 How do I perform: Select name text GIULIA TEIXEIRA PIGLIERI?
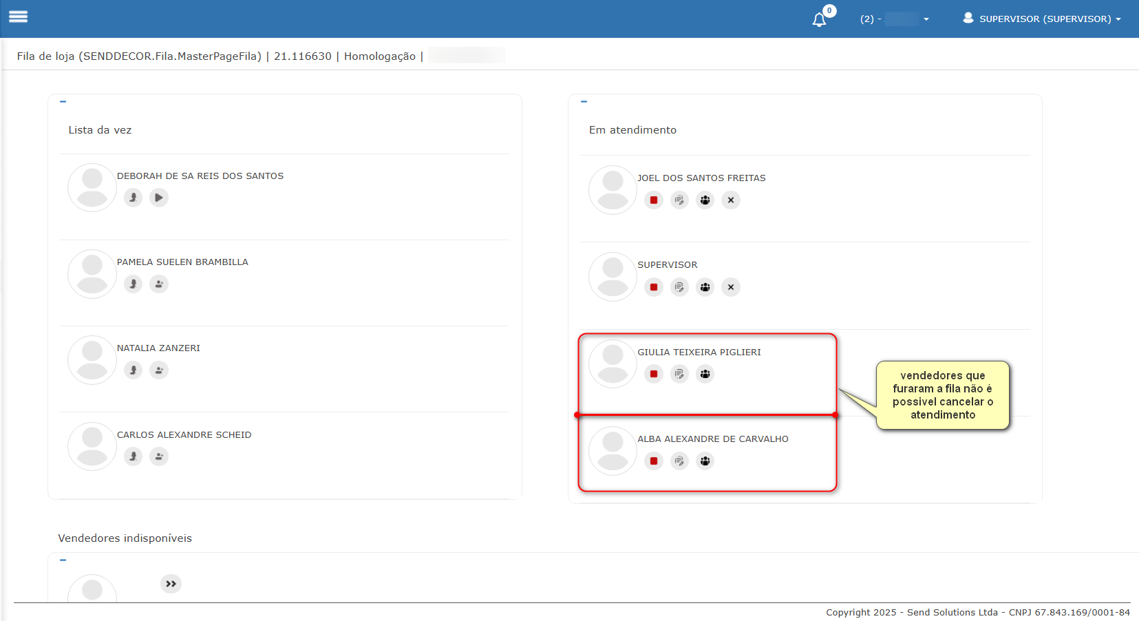coord(699,352)
